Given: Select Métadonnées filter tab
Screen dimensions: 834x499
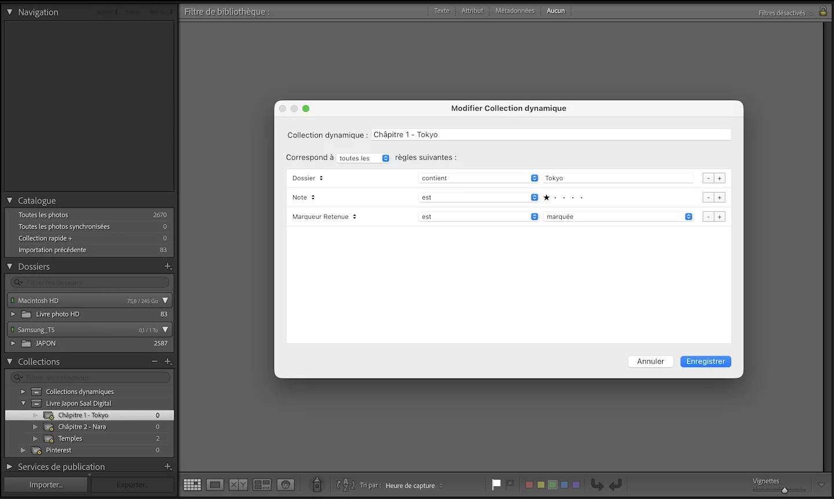Looking at the screenshot, I should 515,11.
